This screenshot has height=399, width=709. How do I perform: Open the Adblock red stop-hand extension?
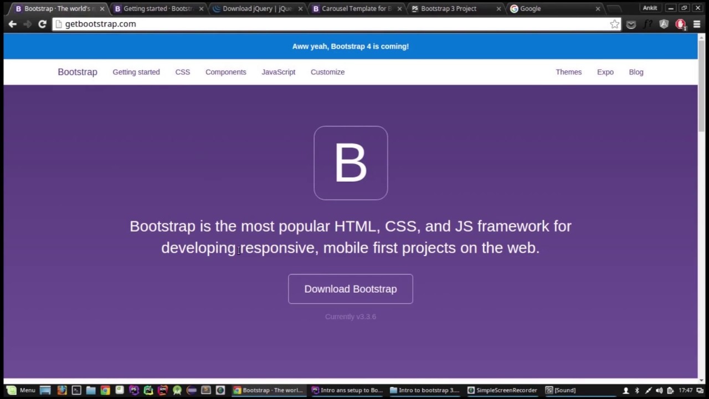(681, 24)
